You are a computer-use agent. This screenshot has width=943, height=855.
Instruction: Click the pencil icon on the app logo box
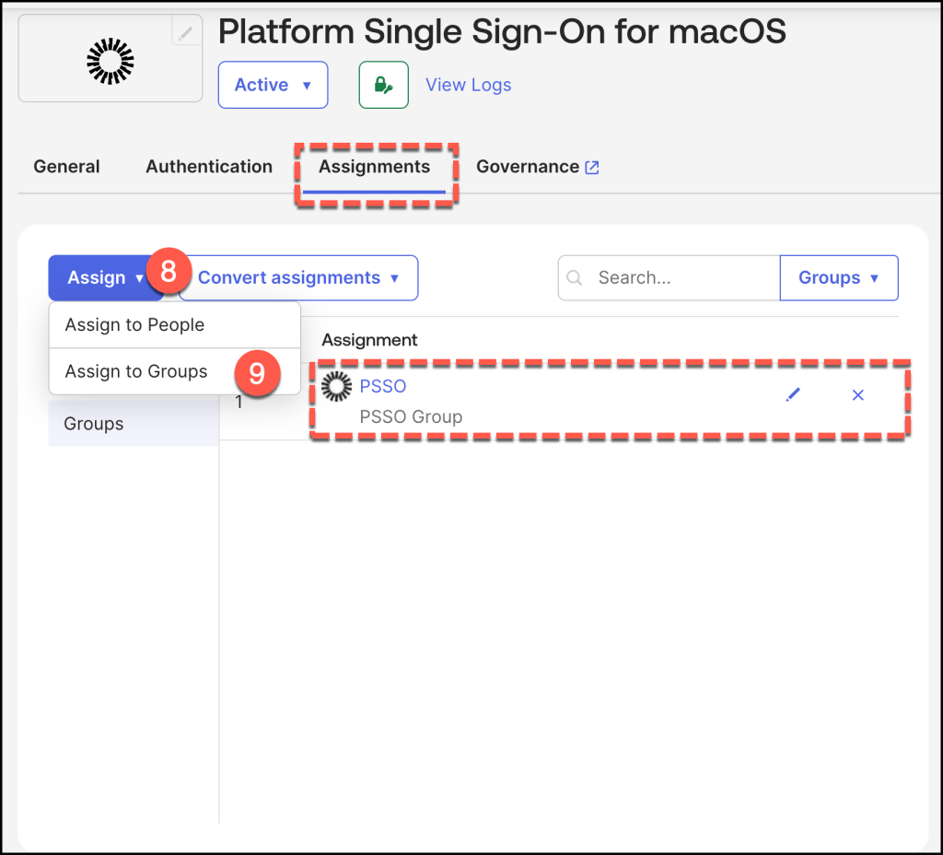point(186,33)
